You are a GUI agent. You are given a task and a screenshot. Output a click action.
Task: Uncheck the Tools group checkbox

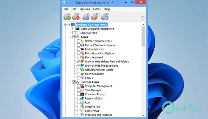74,37
